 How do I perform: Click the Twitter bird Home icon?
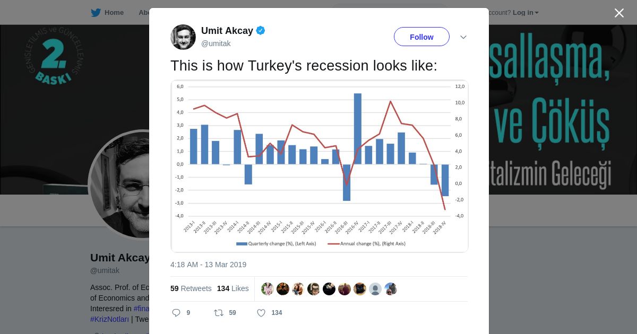click(96, 13)
